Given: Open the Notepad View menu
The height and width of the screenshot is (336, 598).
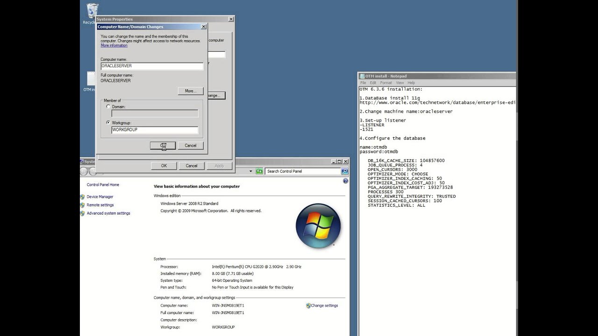Looking at the screenshot, I should pos(400,83).
